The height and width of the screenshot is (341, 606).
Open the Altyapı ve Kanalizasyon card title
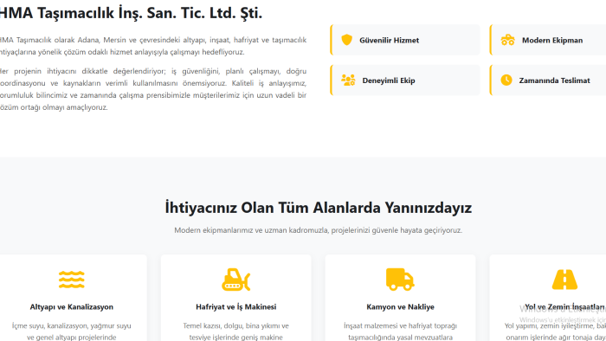pyautogui.click(x=72, y=307)
